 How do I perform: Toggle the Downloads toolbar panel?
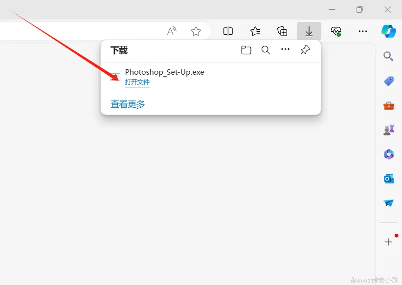(x=309, y=31)
